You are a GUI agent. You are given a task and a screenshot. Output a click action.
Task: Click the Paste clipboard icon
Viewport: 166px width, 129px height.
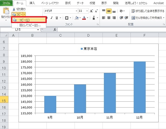coord(5,11)
